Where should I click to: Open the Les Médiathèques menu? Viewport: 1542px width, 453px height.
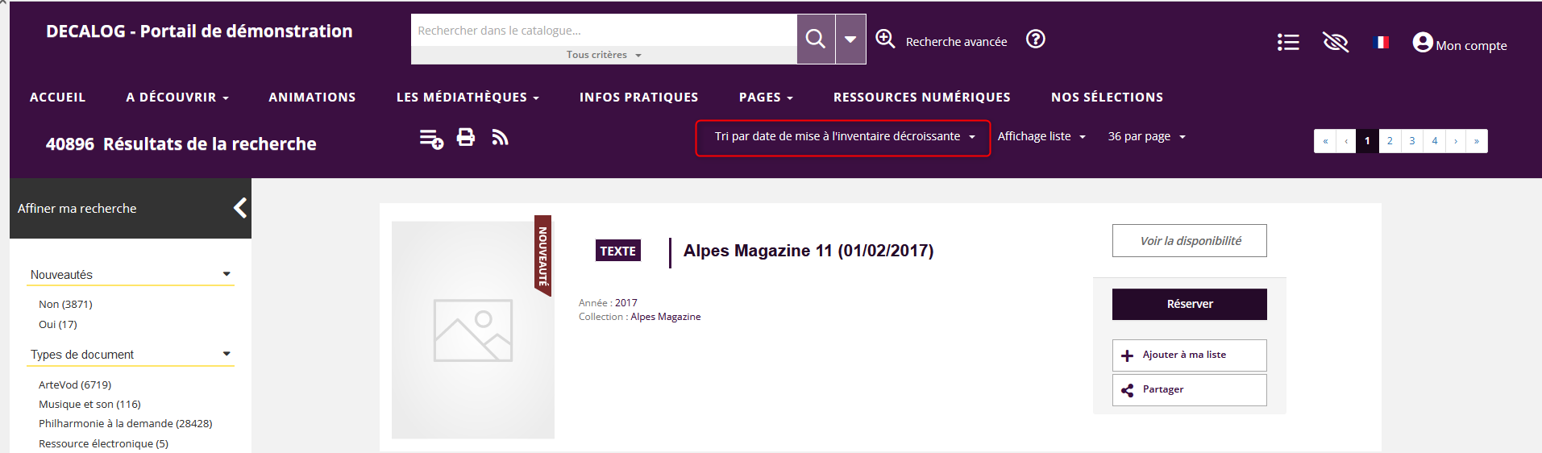click(467, 98)
